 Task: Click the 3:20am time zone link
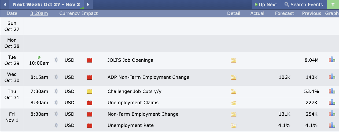tap(39, 13)
